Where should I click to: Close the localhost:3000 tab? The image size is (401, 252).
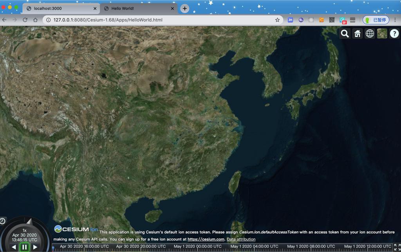pyautogui.click(x=95, y=9)
